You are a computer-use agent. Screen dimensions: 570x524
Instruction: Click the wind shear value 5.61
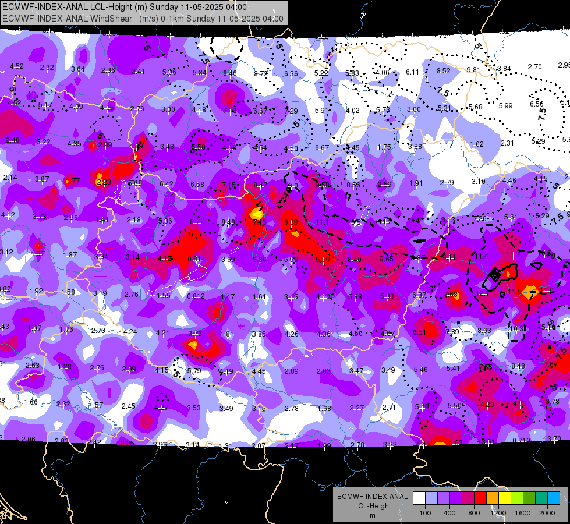click(x=511, y=217)
